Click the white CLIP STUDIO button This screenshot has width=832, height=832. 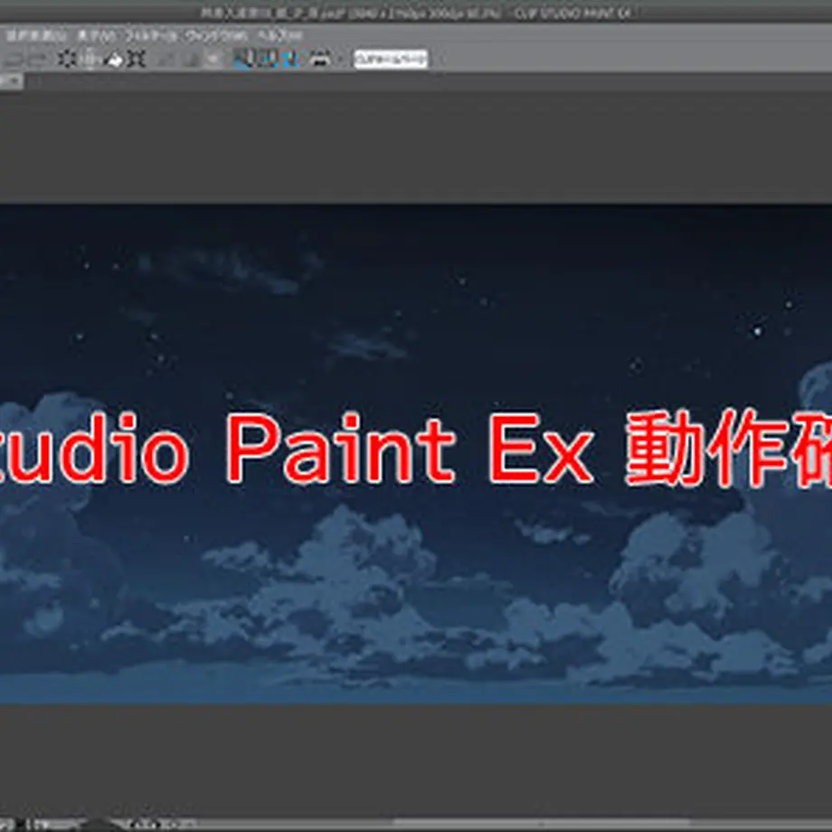391,59
